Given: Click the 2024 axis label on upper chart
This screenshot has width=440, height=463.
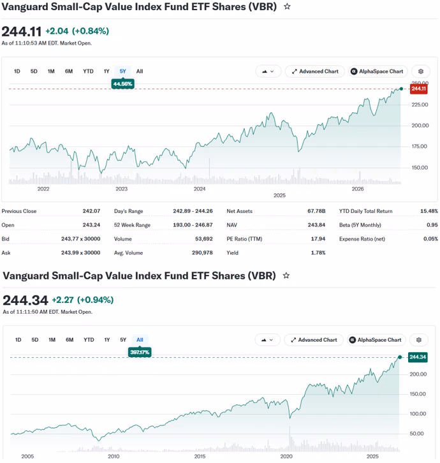Looking at the screenshot, I should click(200, 189).
